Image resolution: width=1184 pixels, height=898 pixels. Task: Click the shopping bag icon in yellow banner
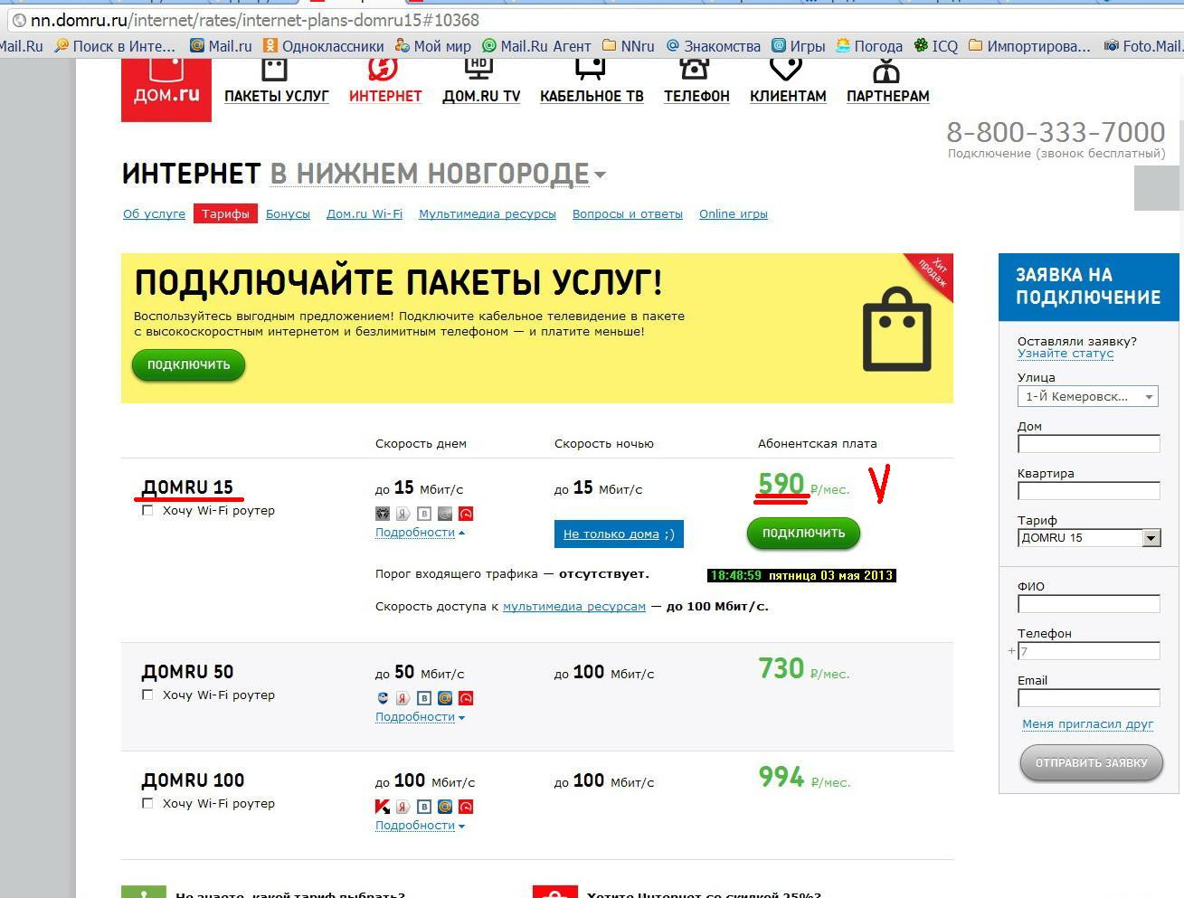[x=896, y=329]
